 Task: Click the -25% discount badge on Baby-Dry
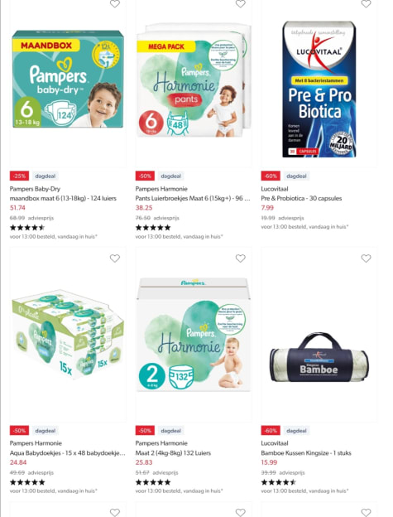tap(19, 176)
